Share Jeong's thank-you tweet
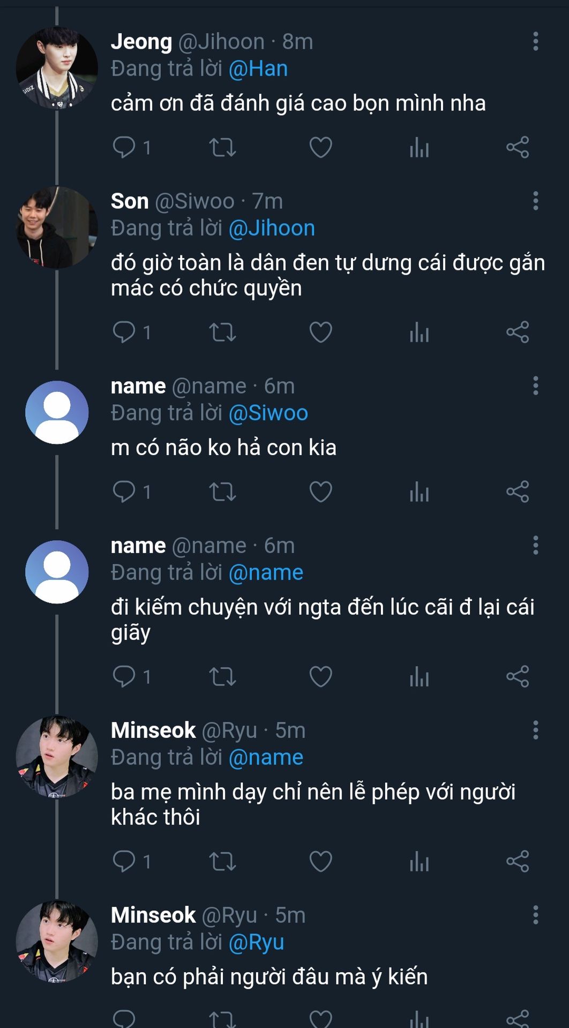The image size is (569, 1028). pos(518,147)
